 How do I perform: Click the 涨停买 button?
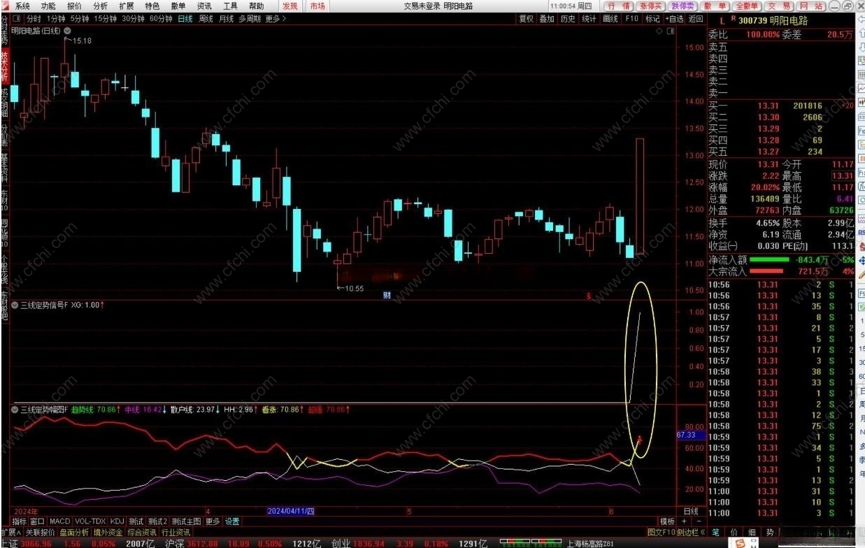pos(650,6)
